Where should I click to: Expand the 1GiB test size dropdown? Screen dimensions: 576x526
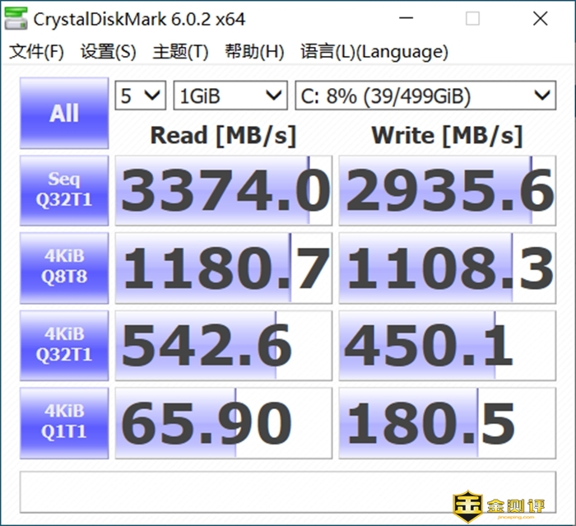230,96
